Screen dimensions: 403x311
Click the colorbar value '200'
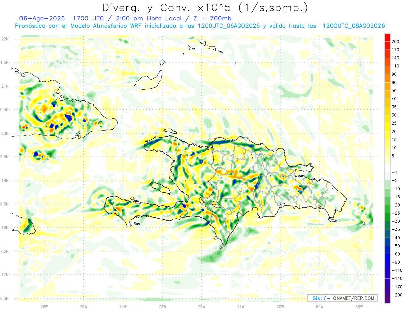395,41
